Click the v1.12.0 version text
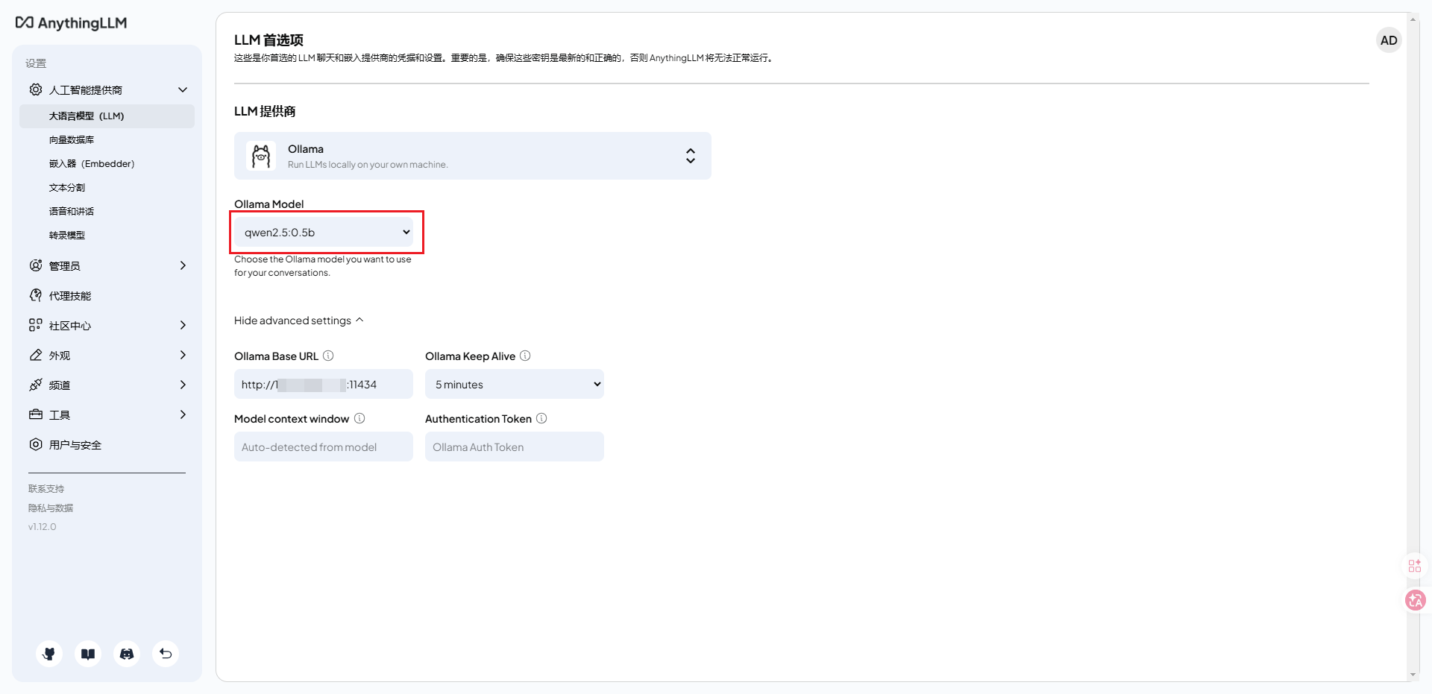This screenshot has height=694, width=1432. 43,526
